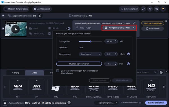
Task: Click the Geringe Lautstärke button
Action: 153,23
